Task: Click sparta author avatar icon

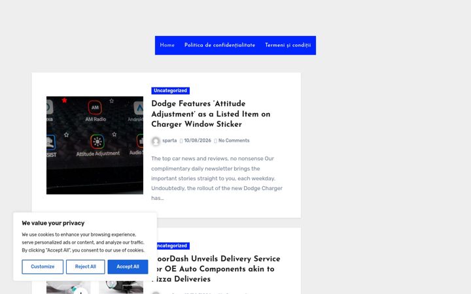Action: click(156, 141)
